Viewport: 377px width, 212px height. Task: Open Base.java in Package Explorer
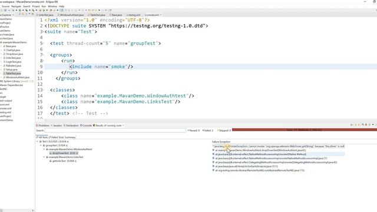(11, 46)
